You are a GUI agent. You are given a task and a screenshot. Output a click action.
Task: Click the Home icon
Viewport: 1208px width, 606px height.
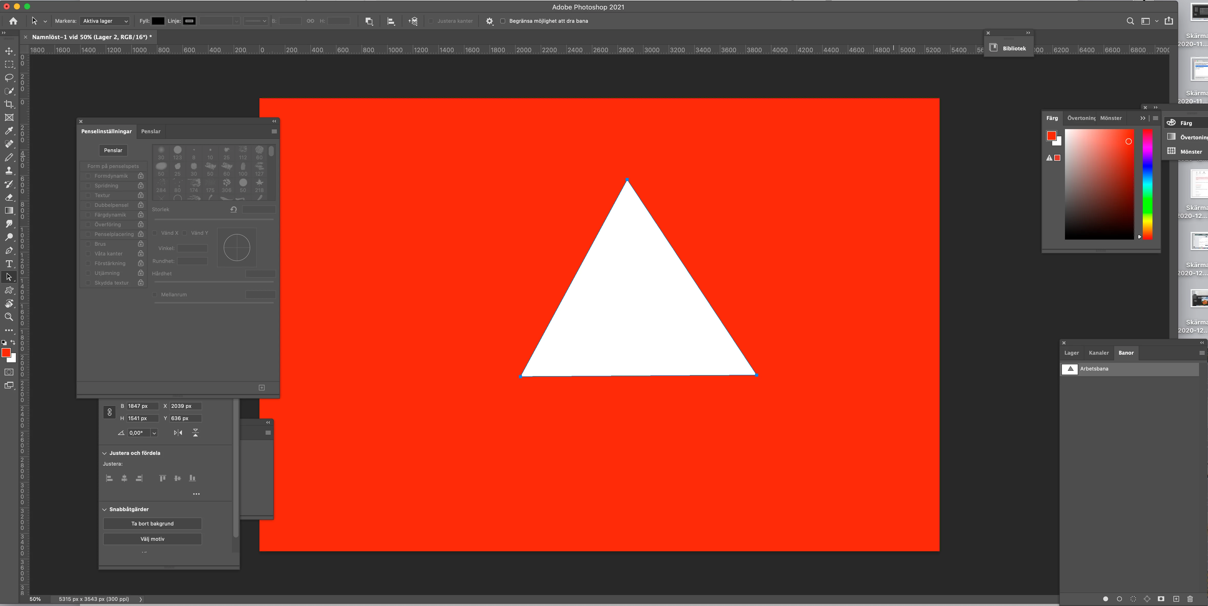pos(13,21)
